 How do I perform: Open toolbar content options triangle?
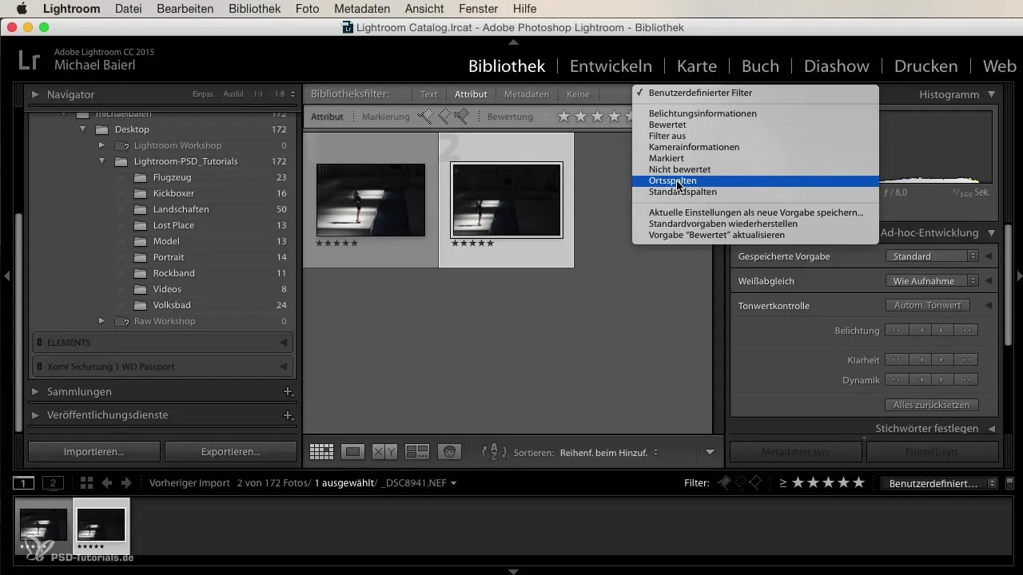pyautogui.click(x=710, y=452)
